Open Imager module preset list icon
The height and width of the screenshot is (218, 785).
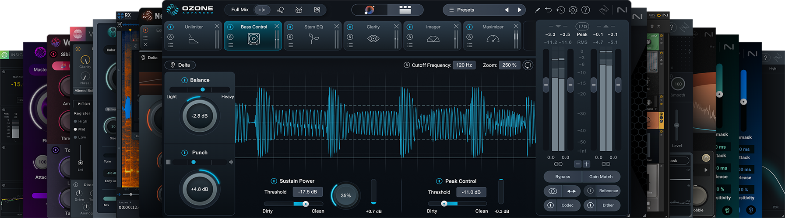point(410,45)
